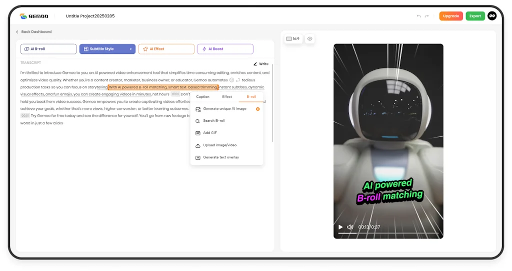Viewport: 512px width, 271px height.
Task: Click the Add GIF icon
Action: click(198, 133)
